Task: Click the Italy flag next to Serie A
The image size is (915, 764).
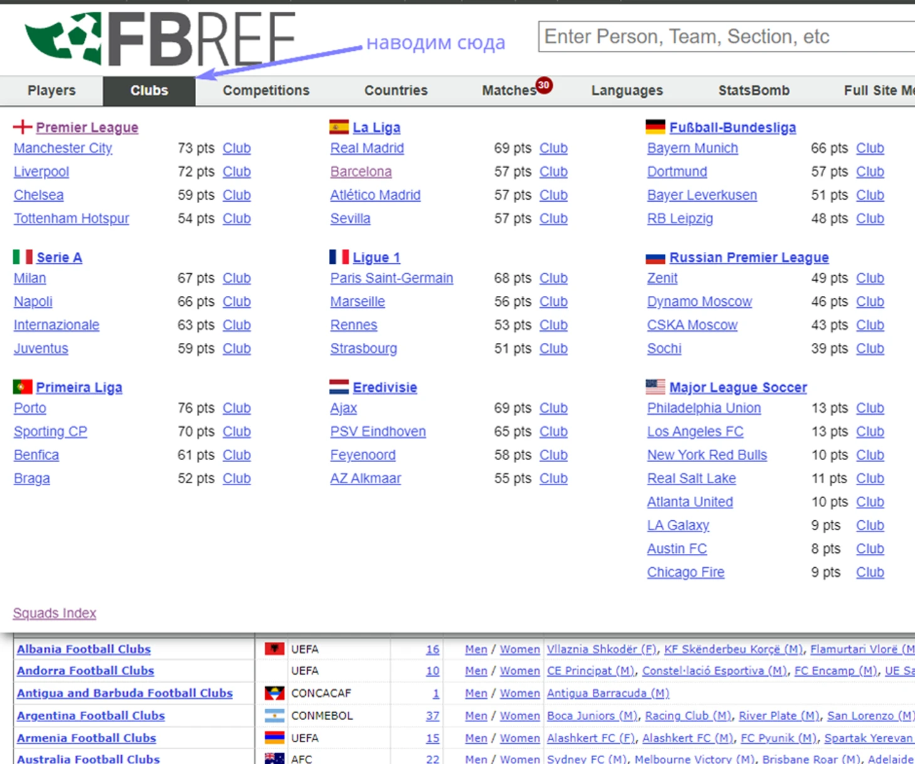Action: 23,257
